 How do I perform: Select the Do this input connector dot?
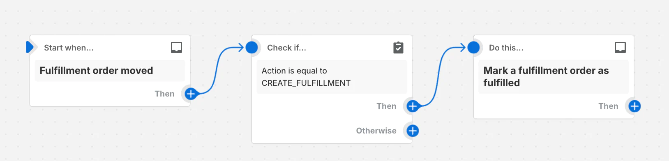click(473, 48)
